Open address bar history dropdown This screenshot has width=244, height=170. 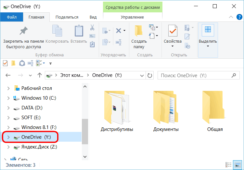[x=142, y=76]
